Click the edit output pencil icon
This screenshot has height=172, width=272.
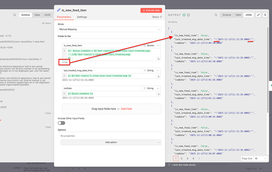pyautogui.click(x=258, y=15)
